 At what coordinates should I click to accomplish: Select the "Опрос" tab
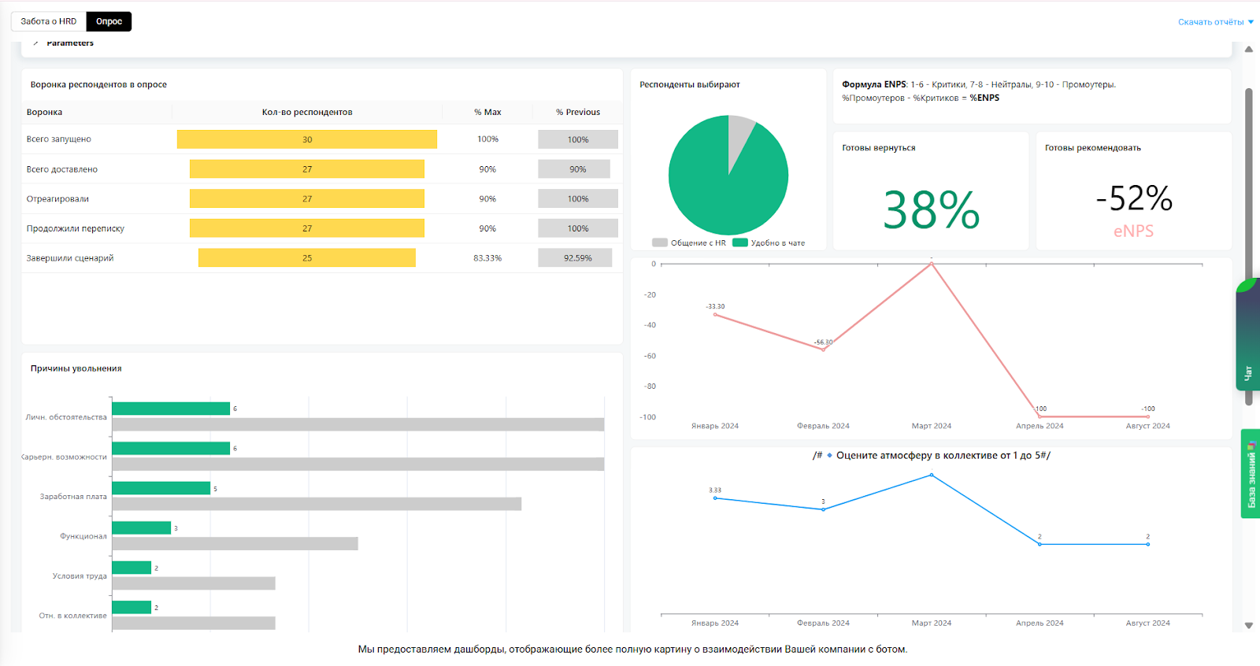(109, 21)
